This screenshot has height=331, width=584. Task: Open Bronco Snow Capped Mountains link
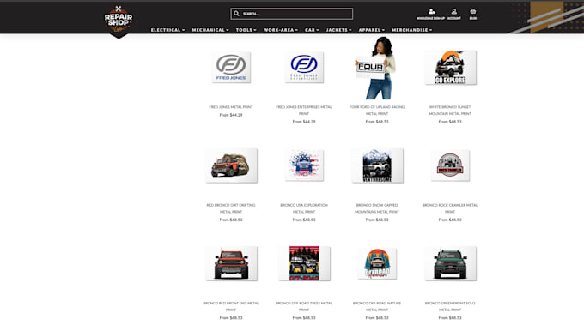(377, 208)
